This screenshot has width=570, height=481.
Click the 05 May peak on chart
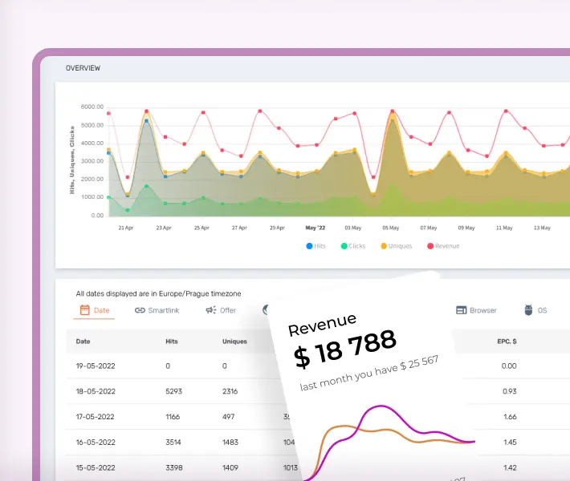coord(392,112)
